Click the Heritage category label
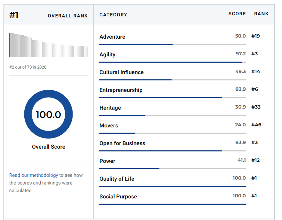The width and height of the screenshot is (282, 220). point(110,108)
